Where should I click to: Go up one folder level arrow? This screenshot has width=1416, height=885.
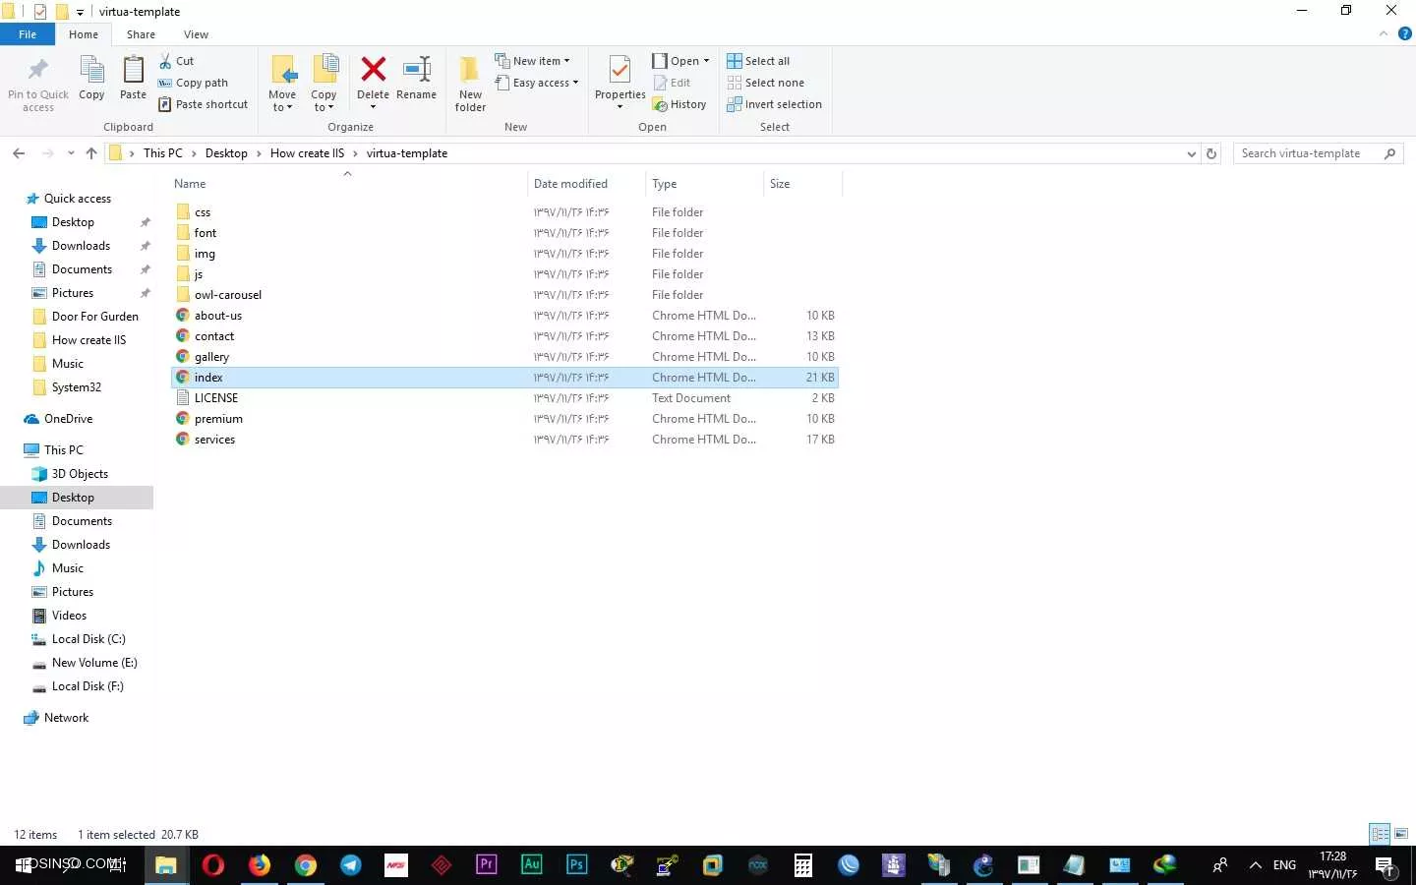pyautogui.click(x=91, y=153)
